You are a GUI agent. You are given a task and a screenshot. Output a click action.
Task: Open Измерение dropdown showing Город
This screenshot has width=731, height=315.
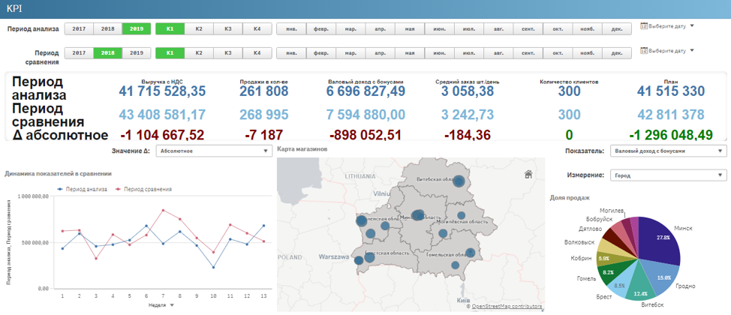pyautogui.click(x=669, y=175)
